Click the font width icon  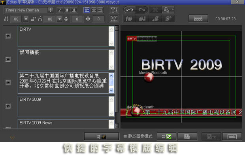point(40,19)
